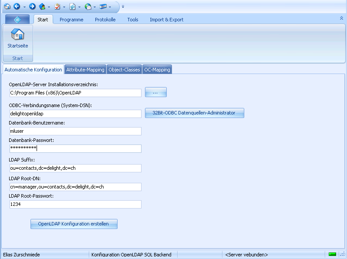Click the LDAP Root-Passwort label

31,196
